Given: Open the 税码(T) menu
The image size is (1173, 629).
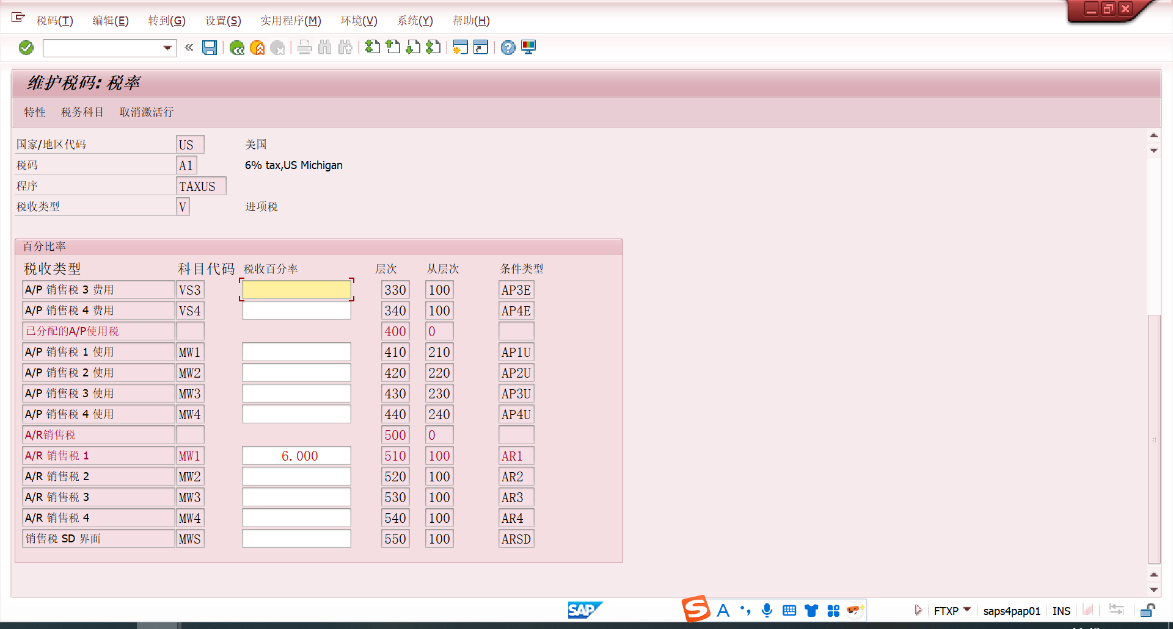Looking at the screenshot, I should 55,21.
